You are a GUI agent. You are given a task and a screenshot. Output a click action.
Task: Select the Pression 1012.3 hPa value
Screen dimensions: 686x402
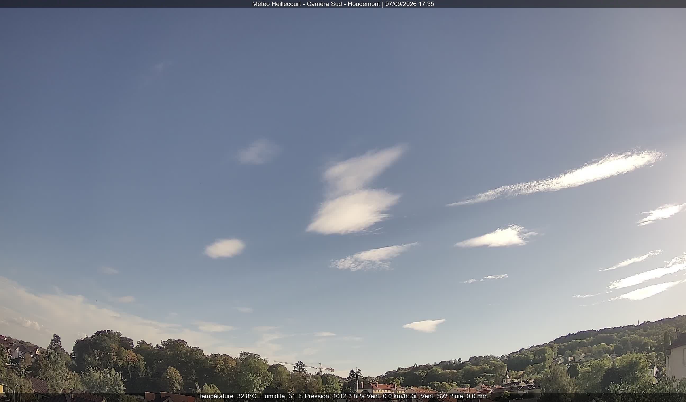[x=335, y=396]
